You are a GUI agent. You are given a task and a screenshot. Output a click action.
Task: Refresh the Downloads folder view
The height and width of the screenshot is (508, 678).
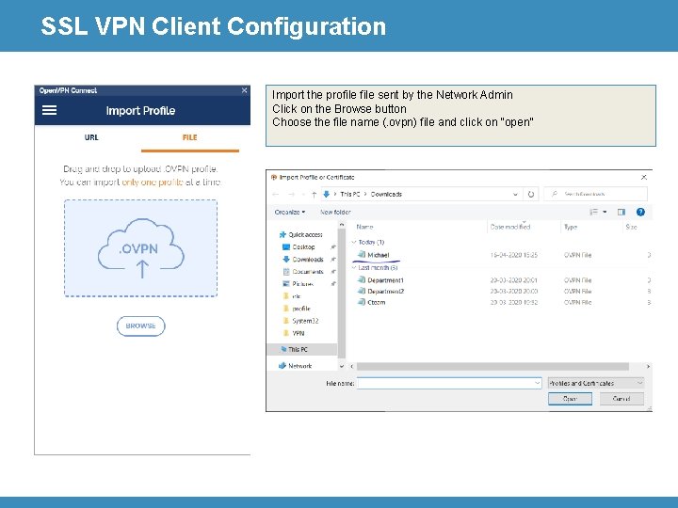530,195
